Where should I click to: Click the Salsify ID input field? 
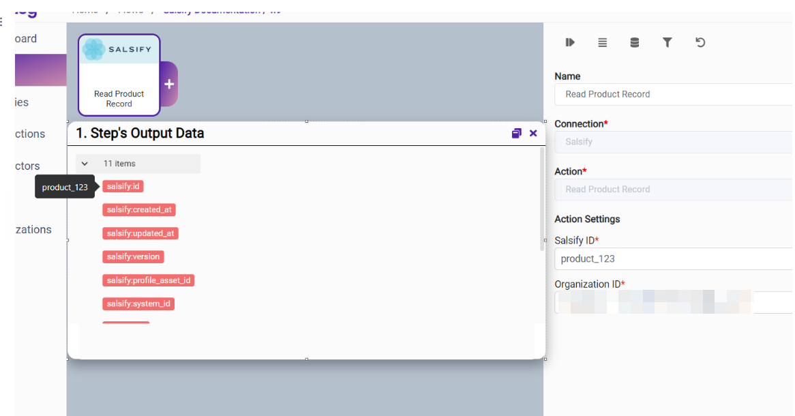pos(672,259)
